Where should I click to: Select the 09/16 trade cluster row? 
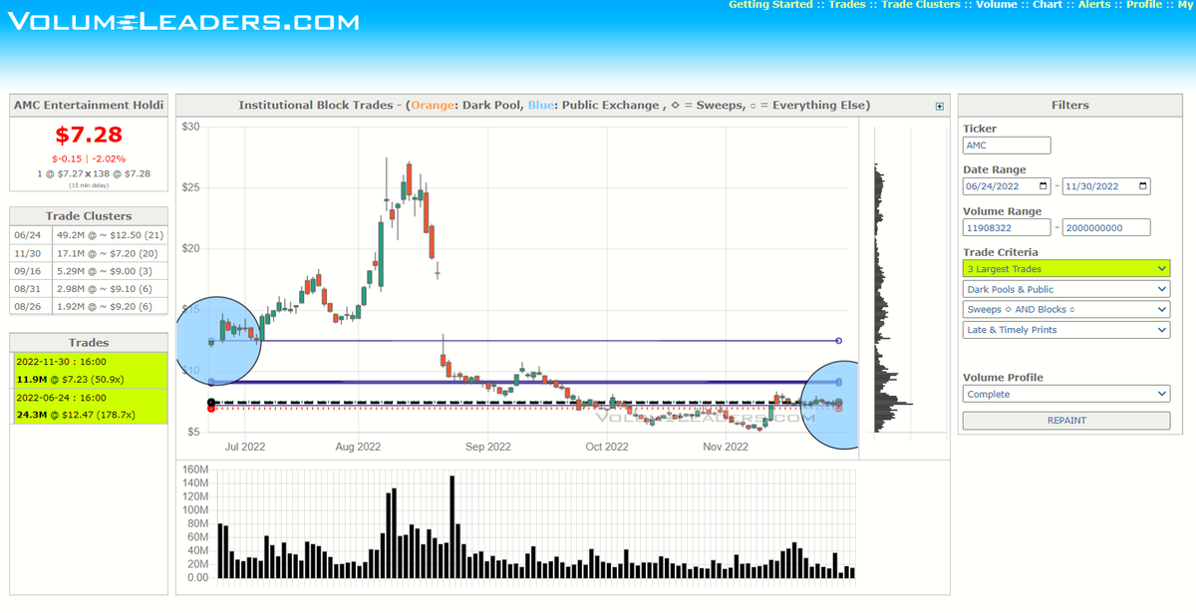point(89,271)
